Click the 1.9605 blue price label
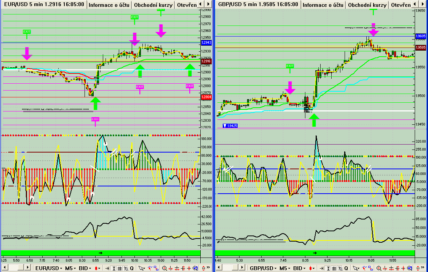 point(420,36)
